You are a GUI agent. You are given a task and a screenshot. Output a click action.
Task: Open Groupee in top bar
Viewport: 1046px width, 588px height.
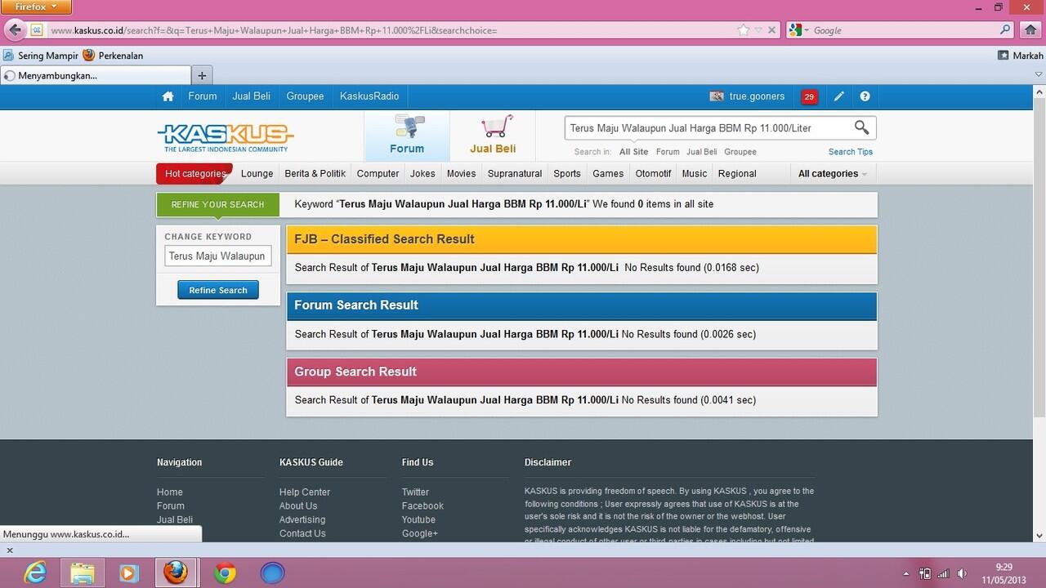[305, 96]
